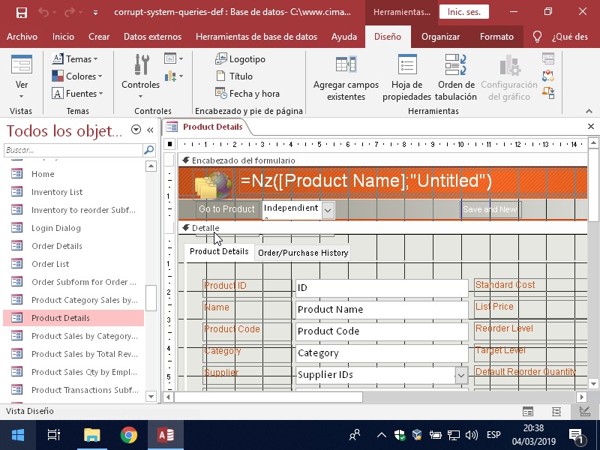Click the Go to Product label
This screenshot has height=450, width=600.
226,209
